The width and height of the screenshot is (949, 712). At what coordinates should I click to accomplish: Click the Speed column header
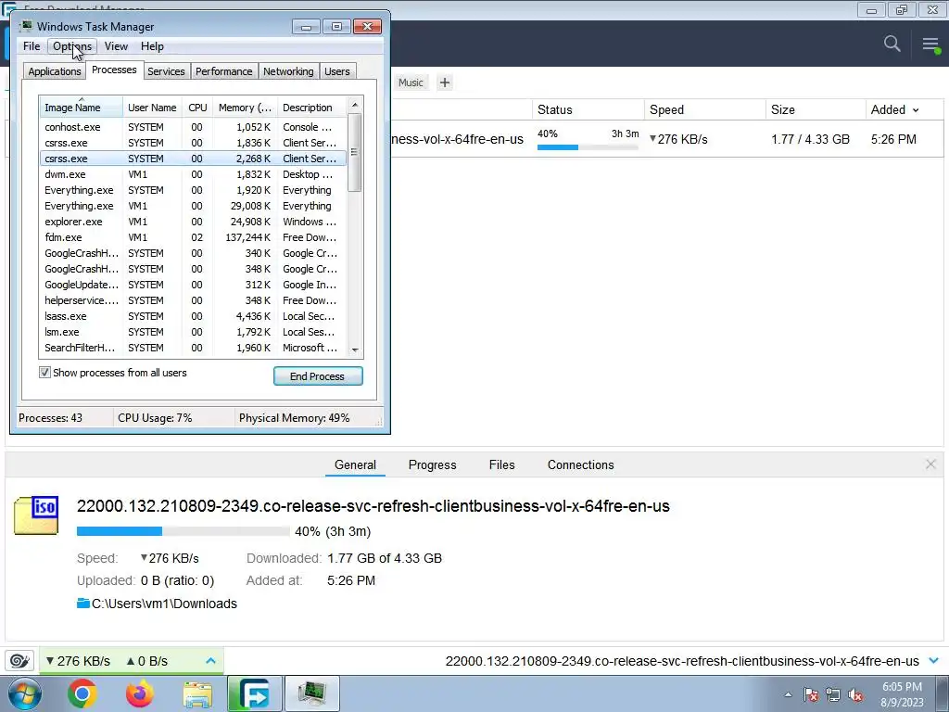click(x=704, y=109)
